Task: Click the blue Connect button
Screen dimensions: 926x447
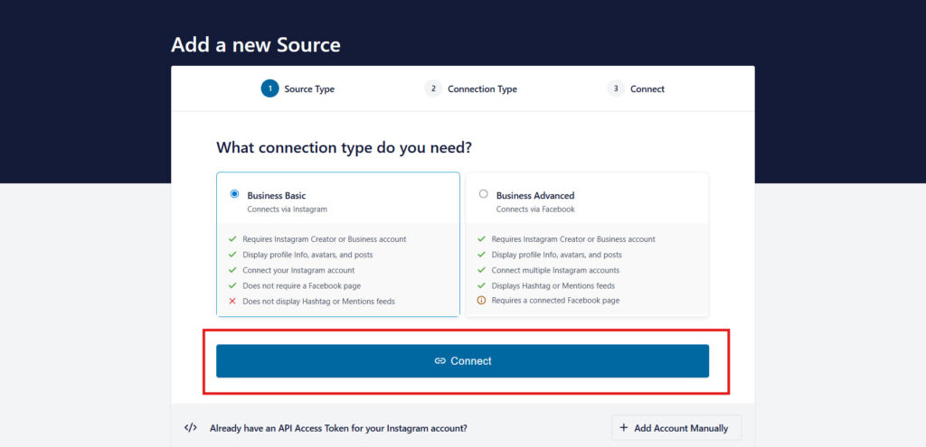Action: [x=462, y=361]
